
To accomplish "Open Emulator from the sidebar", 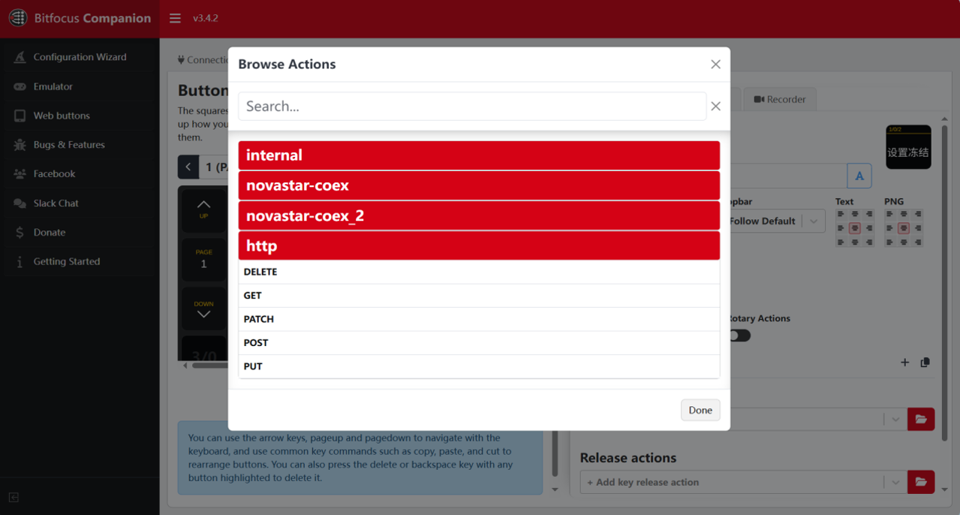I will (x=53, y=86).
